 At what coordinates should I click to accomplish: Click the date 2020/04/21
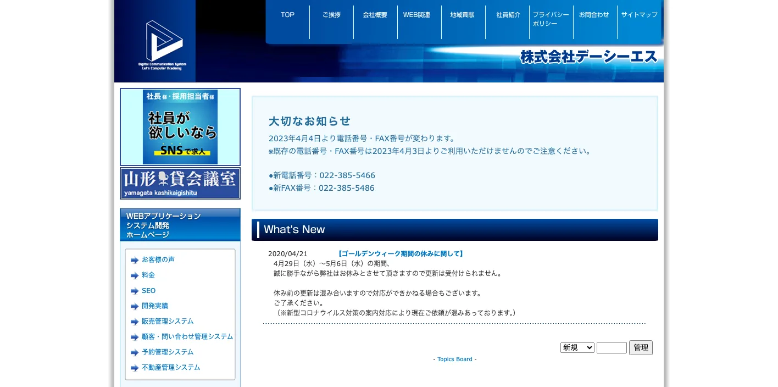tap(288, 253)
